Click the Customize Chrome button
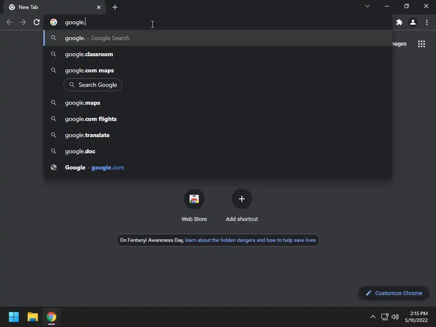This screenshot has width=436, height=327. (x=394, y=293)
